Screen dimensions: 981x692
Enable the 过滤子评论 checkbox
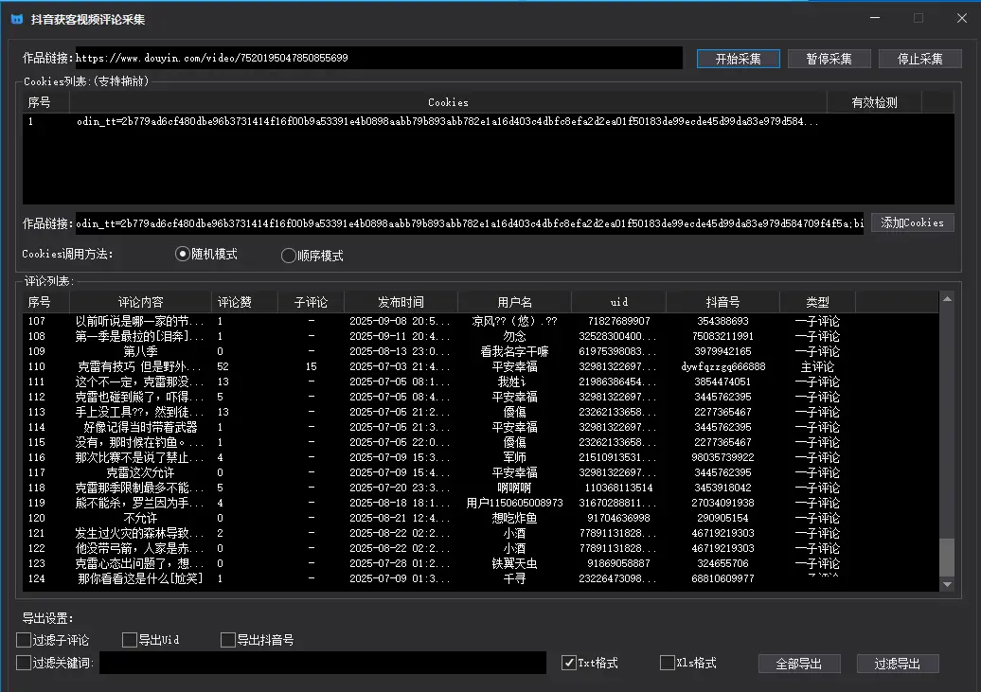coord(24,640)
